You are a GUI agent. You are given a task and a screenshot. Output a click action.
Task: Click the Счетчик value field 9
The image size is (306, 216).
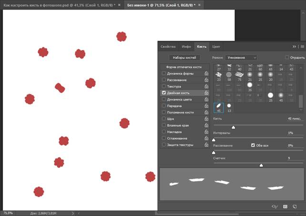click(x=294, y=158)
